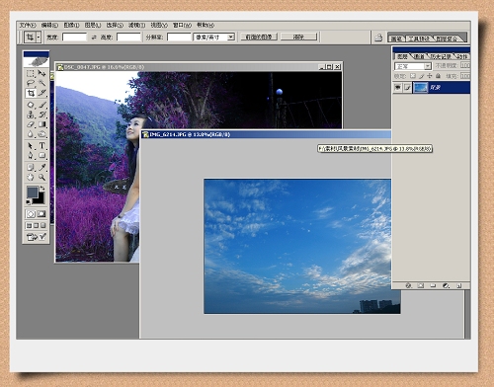Image resolution: width=494 pixels, height=387 pixels.
Task: Select the Brush tool
Action: [x=41, y=105]
